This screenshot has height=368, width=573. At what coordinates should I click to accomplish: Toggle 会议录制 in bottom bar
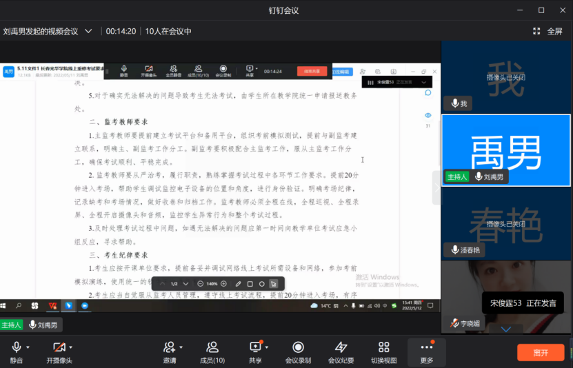pyautogui.click(x=298, y=352)
